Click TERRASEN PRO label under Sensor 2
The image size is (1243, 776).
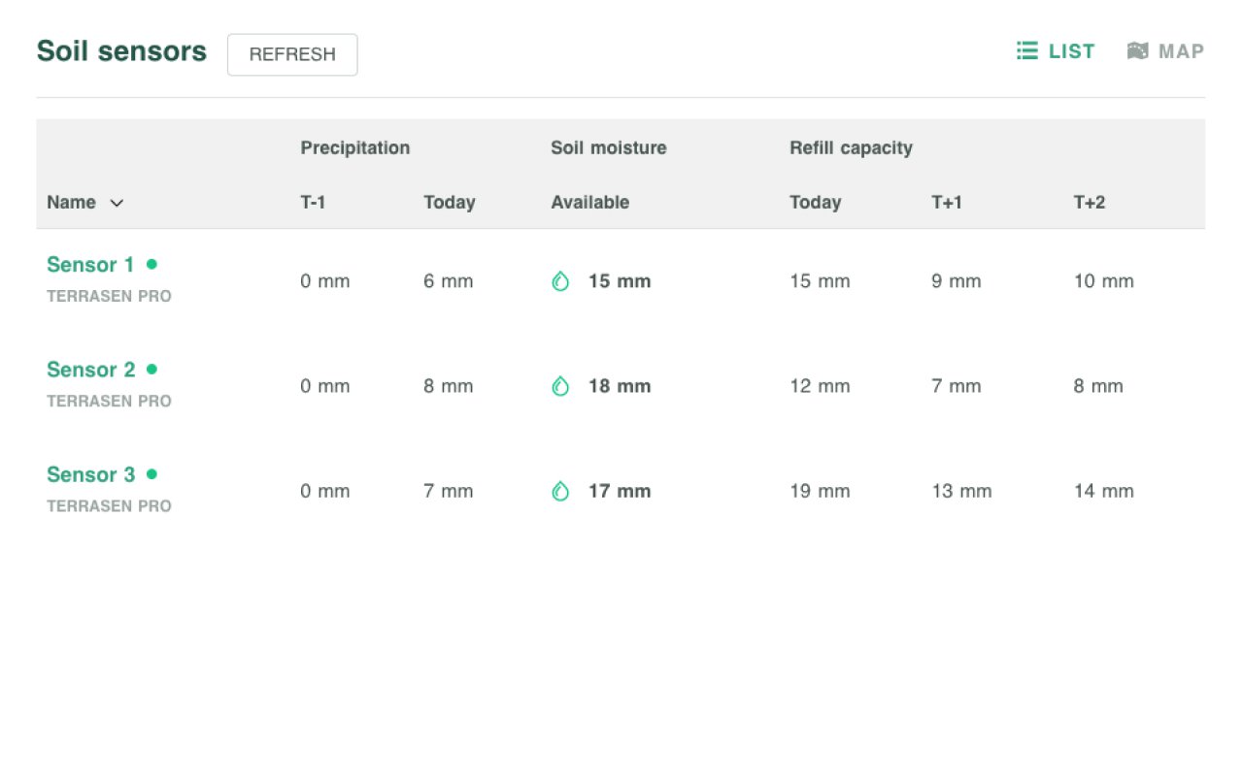click(109, 401)
